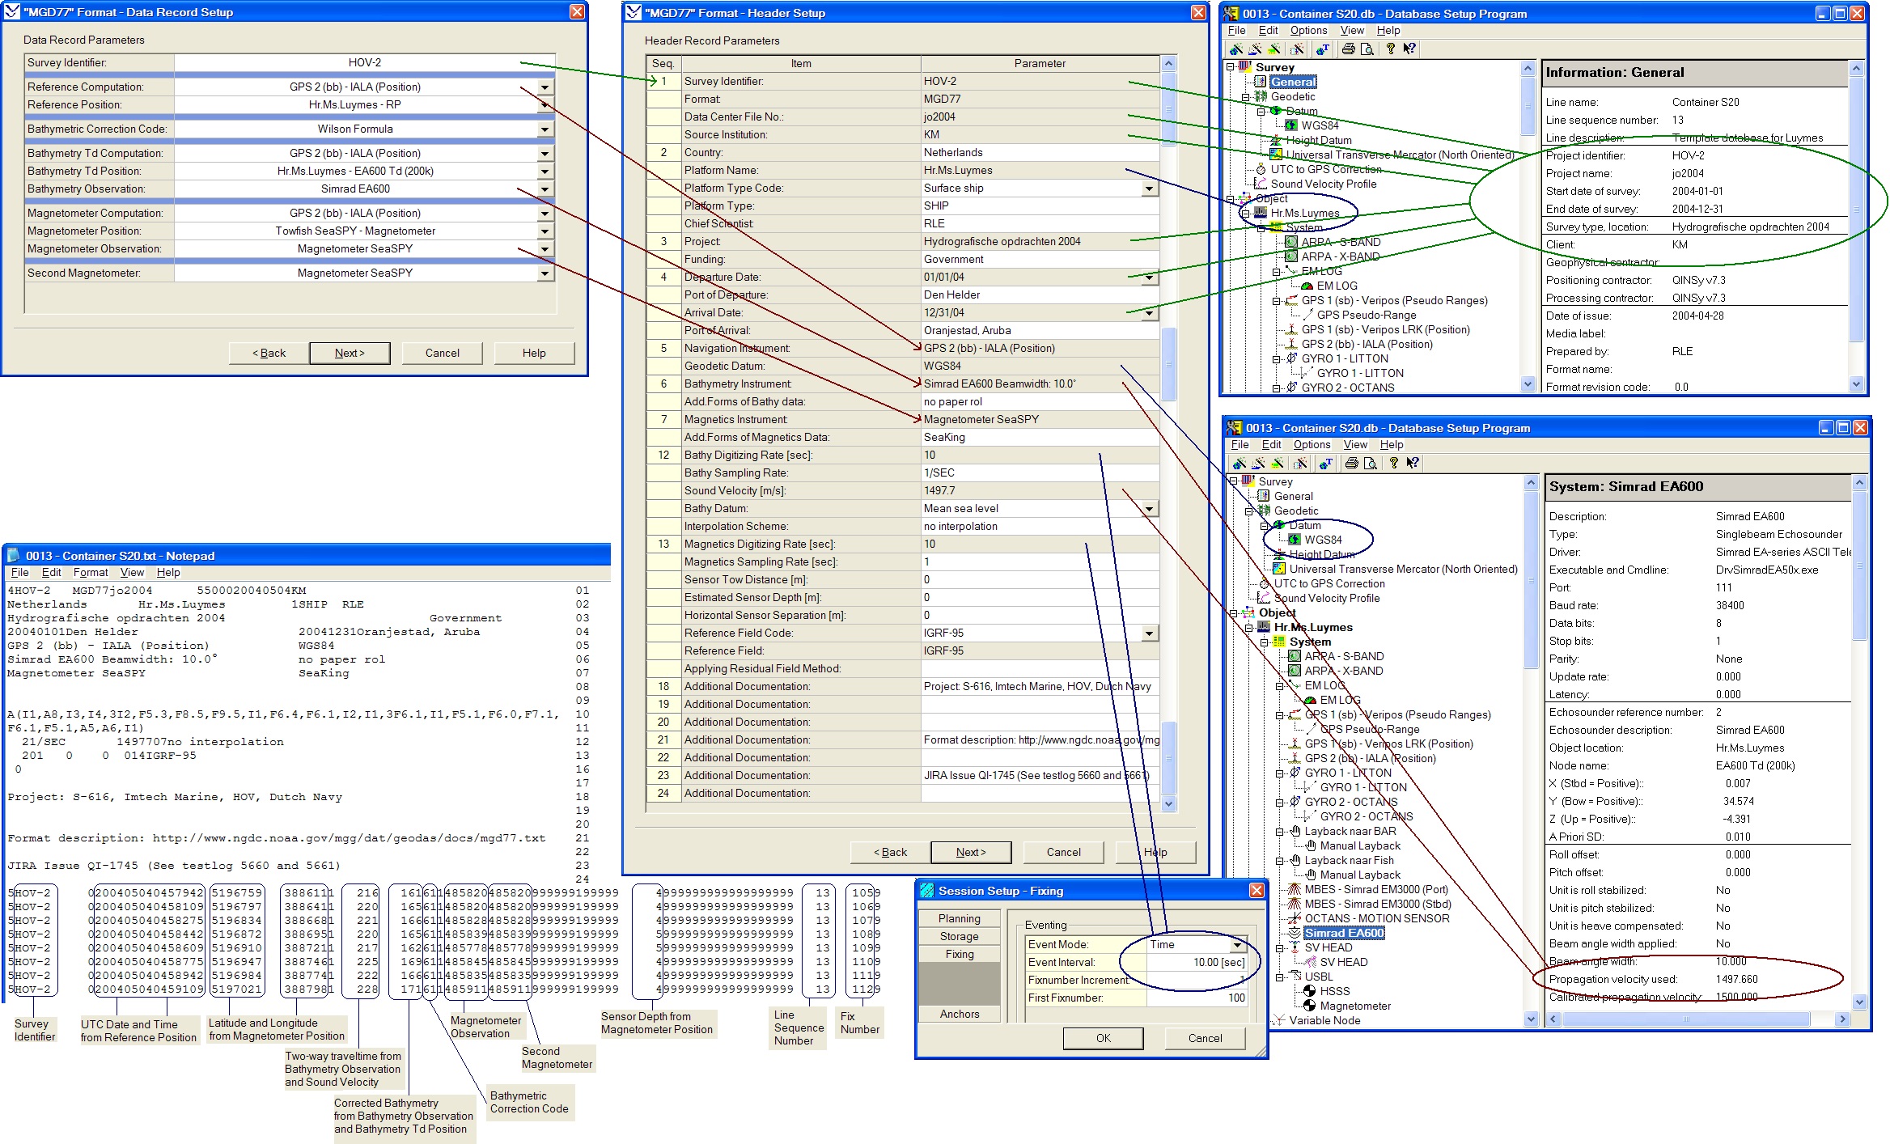Open Platform Type Code dropdown

click(x=1149, y=189)
